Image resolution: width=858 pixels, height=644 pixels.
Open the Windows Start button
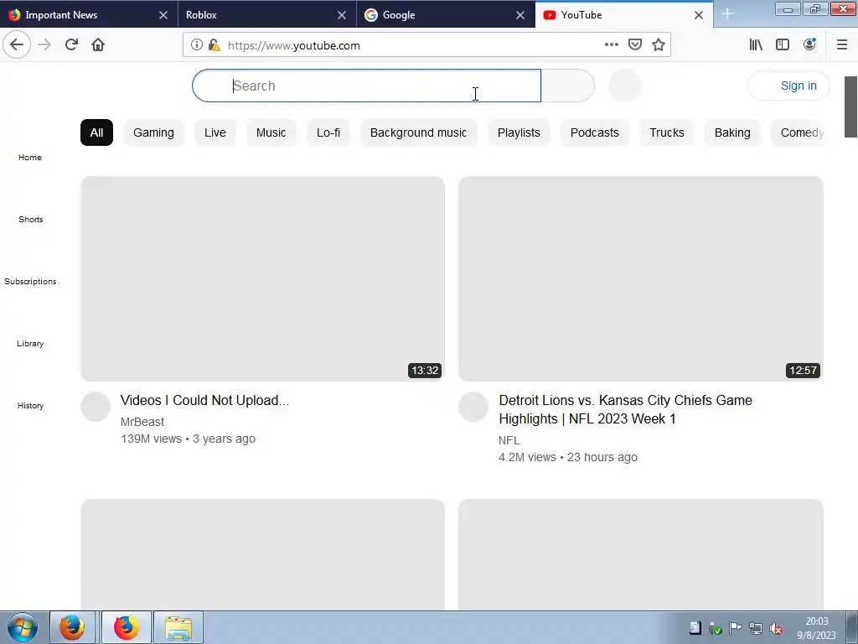click(x=22, y=627)
